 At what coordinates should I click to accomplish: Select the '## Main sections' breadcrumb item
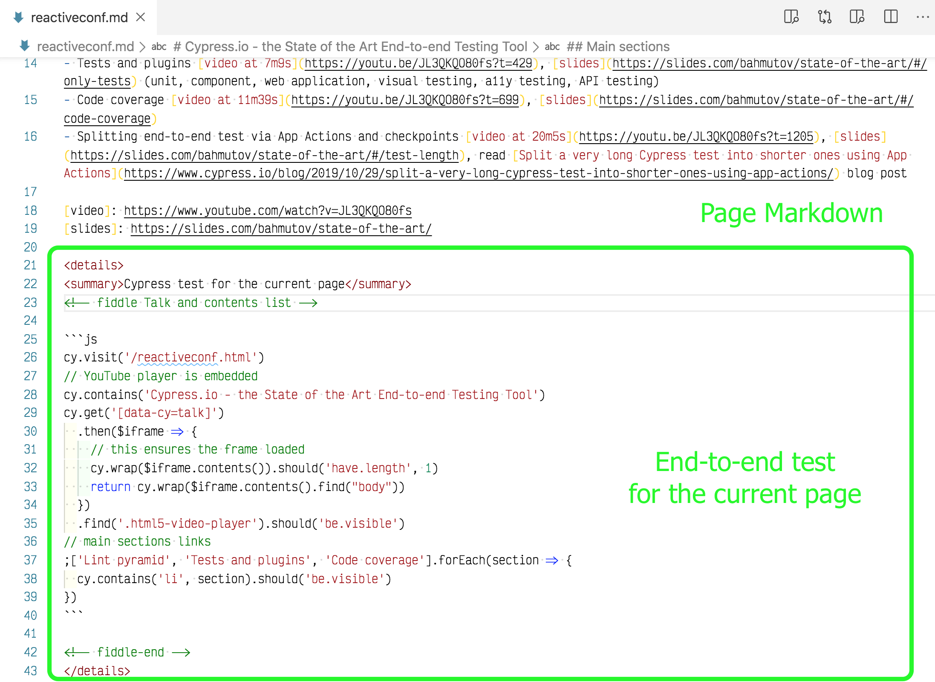point(618,46)
